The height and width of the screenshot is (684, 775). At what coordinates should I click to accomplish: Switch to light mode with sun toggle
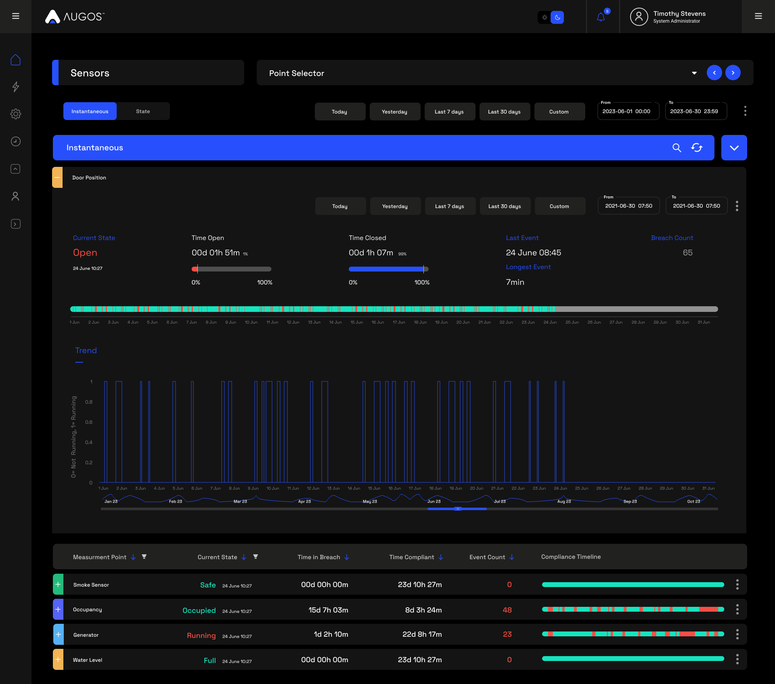coord(545,17)
